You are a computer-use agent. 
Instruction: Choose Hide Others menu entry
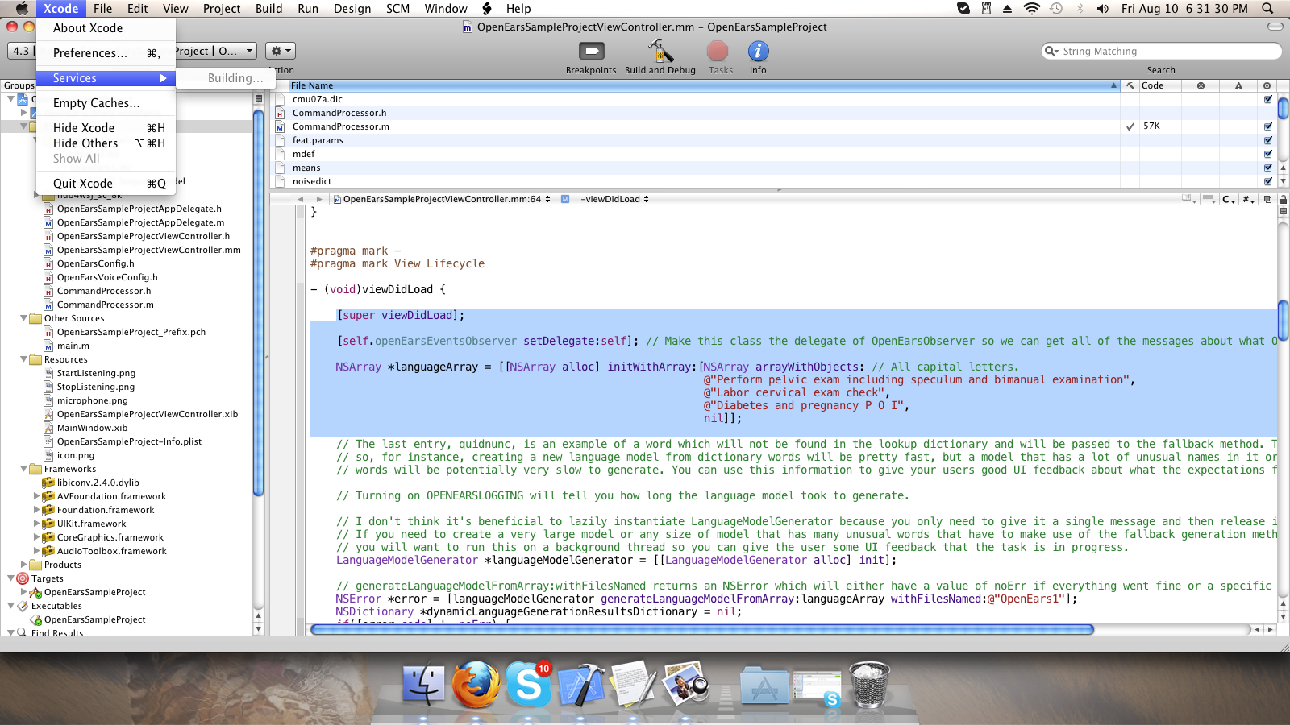[x=106, y=143]
